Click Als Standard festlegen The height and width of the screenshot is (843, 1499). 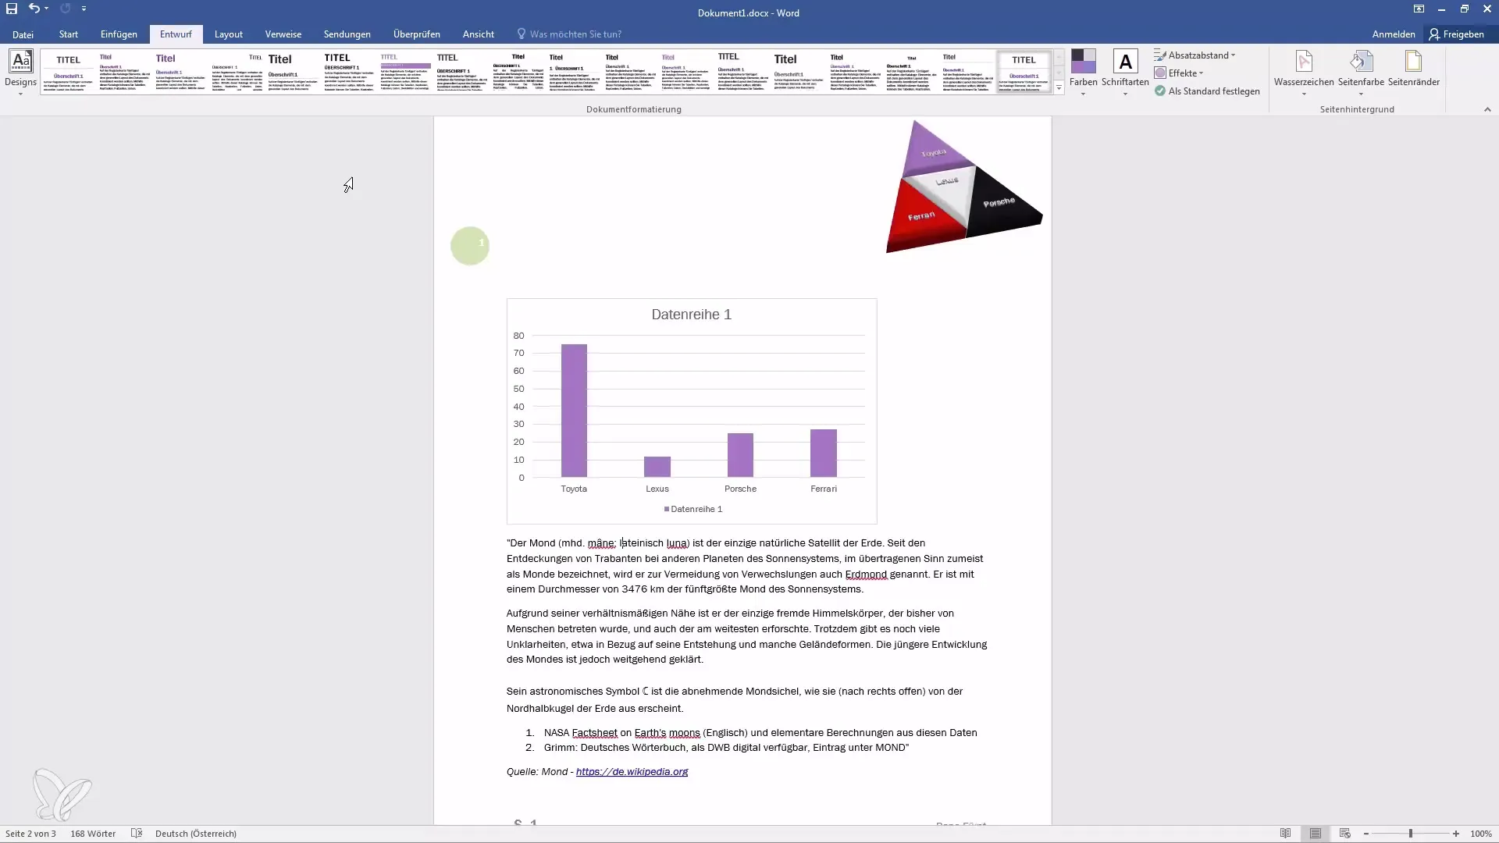point(1207,91)
